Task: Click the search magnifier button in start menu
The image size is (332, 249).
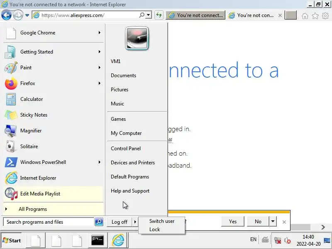Action: coord(99,222)
